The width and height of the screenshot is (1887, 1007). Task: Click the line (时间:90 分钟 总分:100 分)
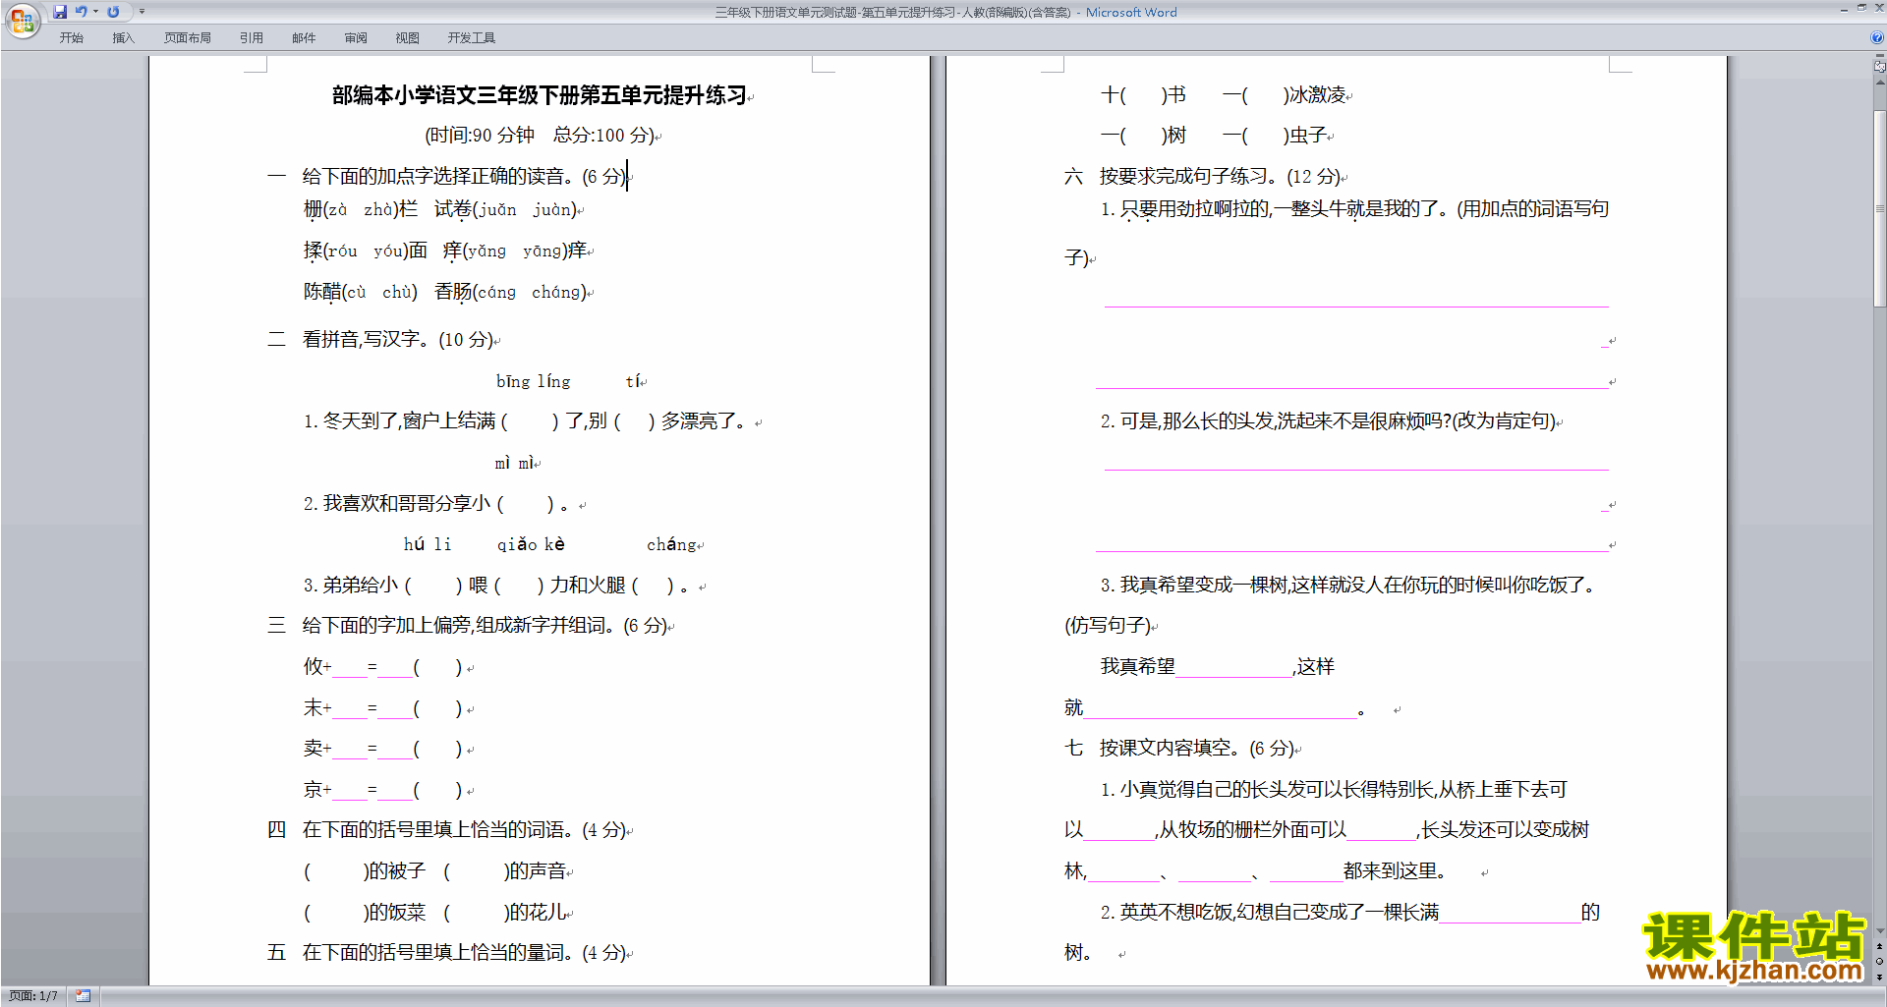[x=539, y=136]
